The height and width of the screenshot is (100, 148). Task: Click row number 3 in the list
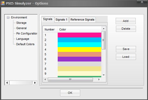point(45,45)
